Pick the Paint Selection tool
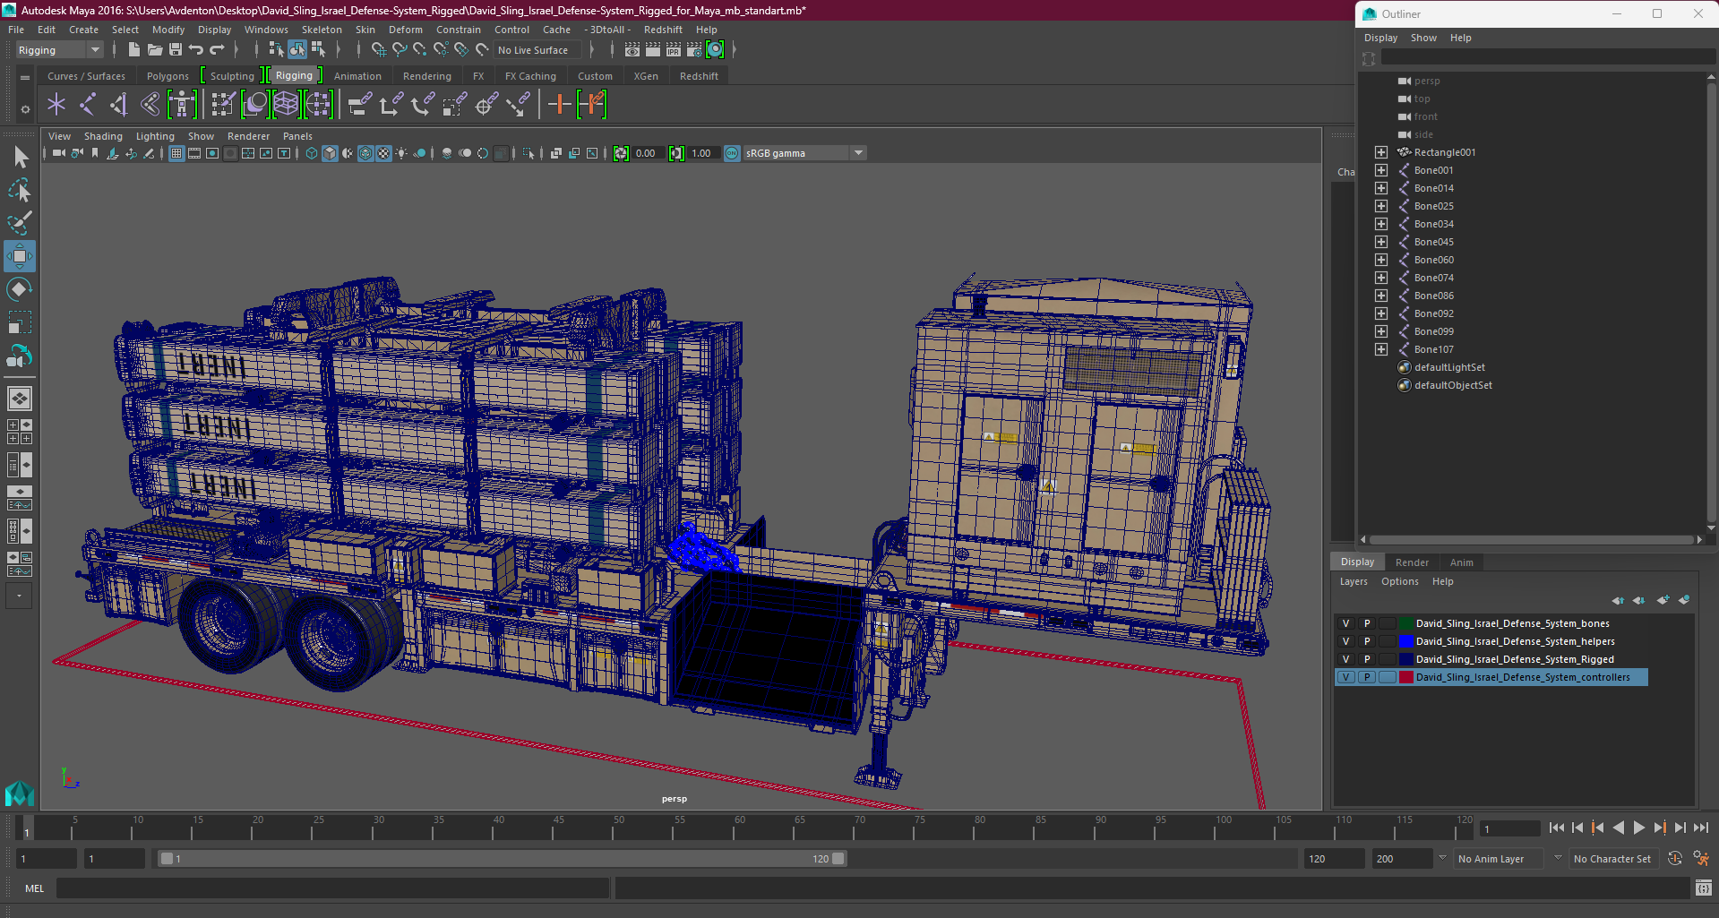 pyautogui.click(x=20, y=223)
